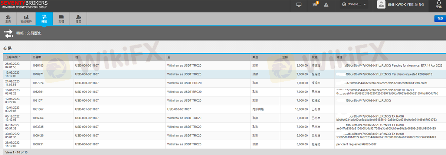
Task: Sort by 日期/時間 column header
Action: click(13, 57)
